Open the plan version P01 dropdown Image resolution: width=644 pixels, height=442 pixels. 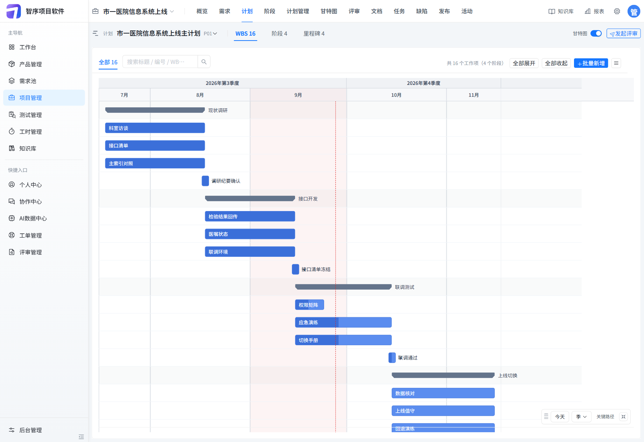point(210,34)
